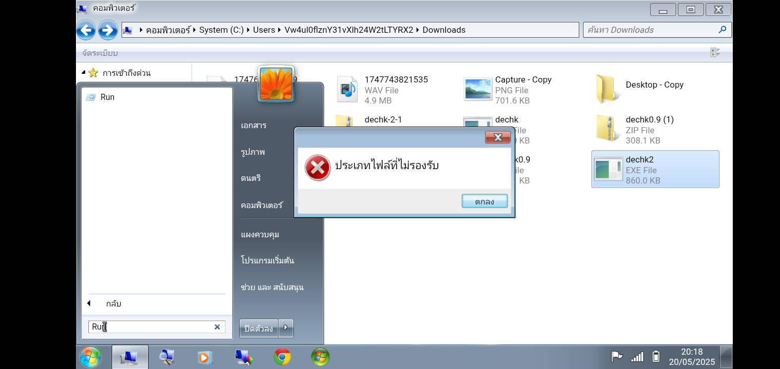The image size is (780, 369).
Task: Open รูปภาพ from the Start menu
Action: point(252,152)
